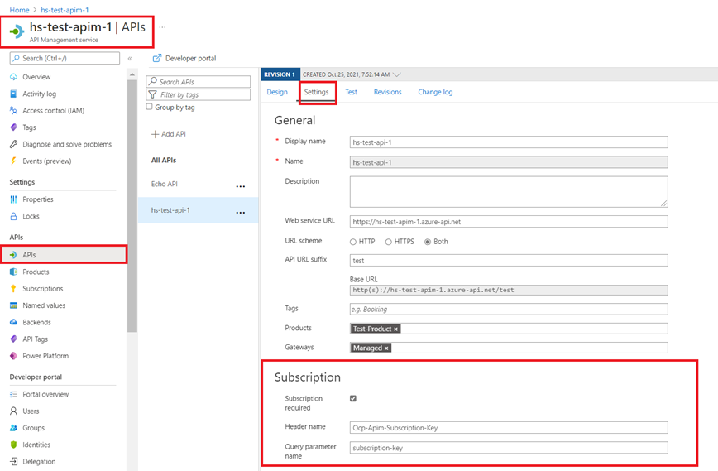Uncheck the Subscription required checkbox
Viewport: 718px width, 471px height.
[353, 399]
